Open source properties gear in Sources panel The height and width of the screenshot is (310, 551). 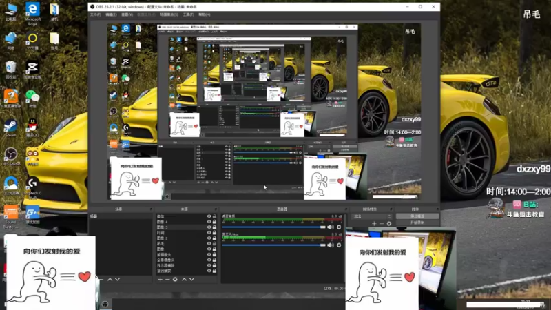[175, 280]
